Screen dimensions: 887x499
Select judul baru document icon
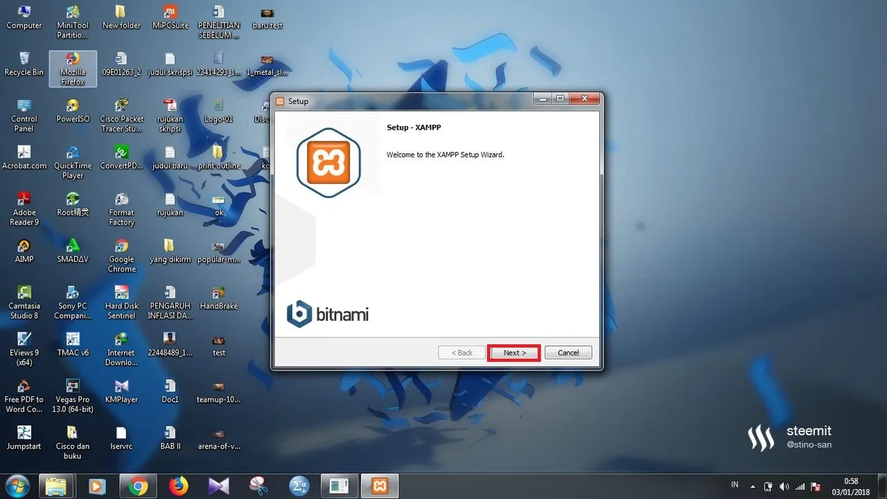(170, 158)
